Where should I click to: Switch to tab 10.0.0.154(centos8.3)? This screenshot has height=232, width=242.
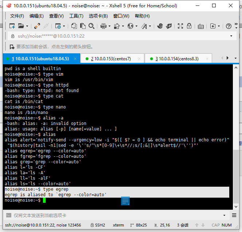pyautogui.click(x=178, y=59)
